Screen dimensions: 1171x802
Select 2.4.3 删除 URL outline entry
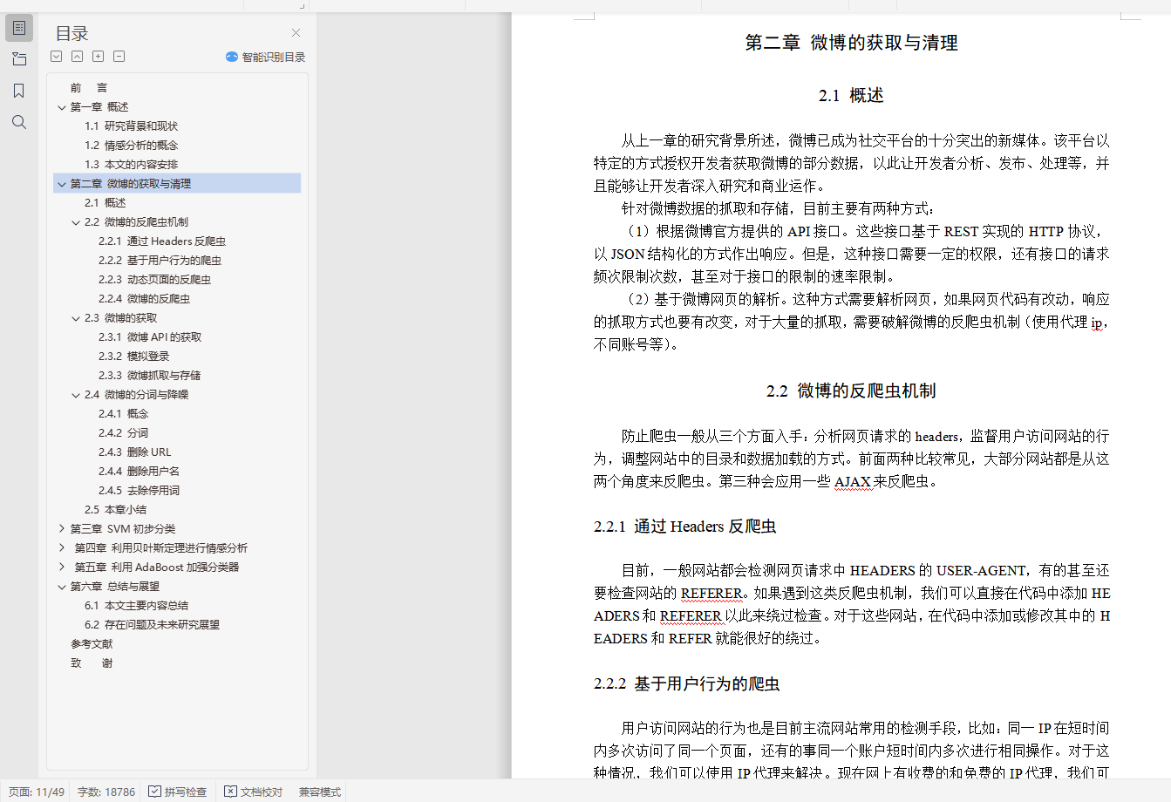coord(134,452)
